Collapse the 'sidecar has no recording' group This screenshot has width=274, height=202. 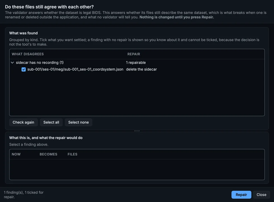(12, 63)
